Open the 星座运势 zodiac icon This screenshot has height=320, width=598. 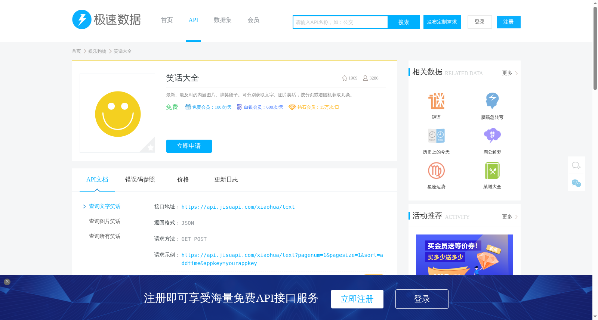(x=436, y=171)
